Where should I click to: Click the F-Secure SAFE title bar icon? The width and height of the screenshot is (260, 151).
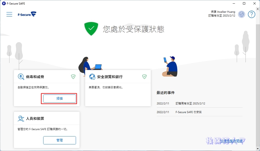tap(4, 4)
